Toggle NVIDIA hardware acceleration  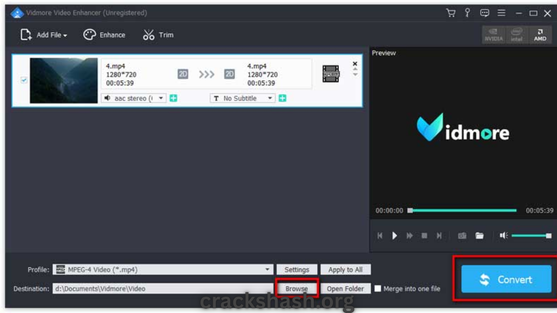pyautogui.click(x=493, y=35)
